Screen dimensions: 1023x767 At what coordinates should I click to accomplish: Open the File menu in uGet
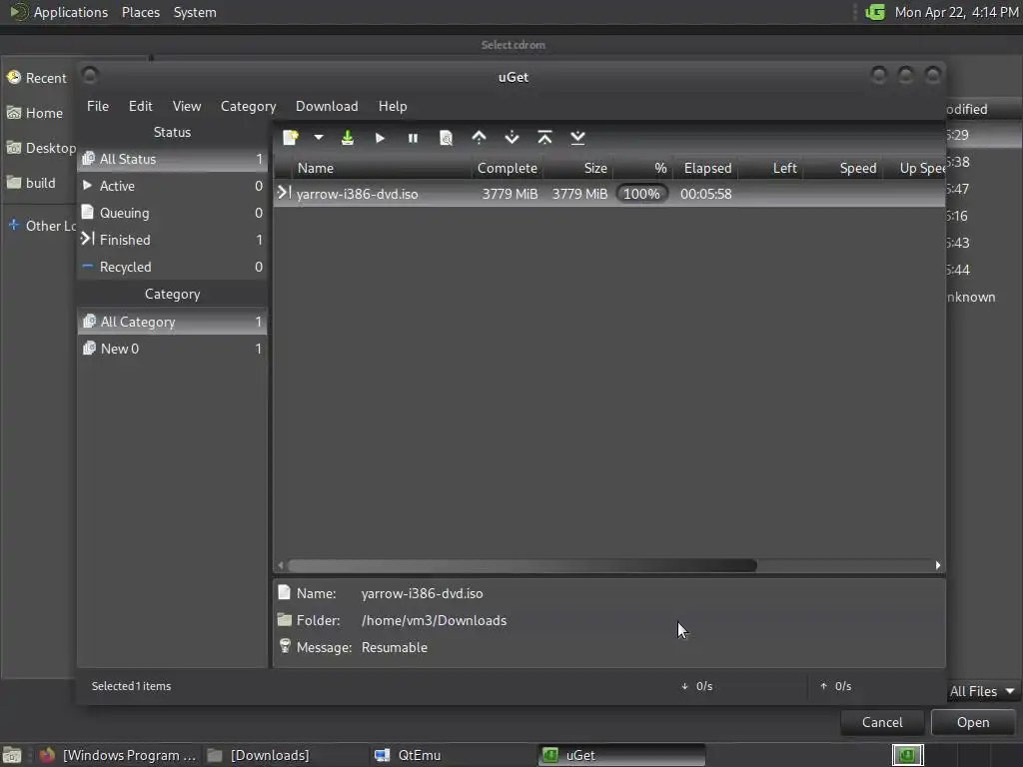click(98, 106)
